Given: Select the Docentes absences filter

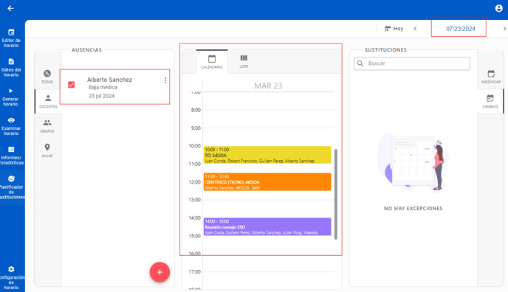Looking at the screenshot, I should click(48, 101).
